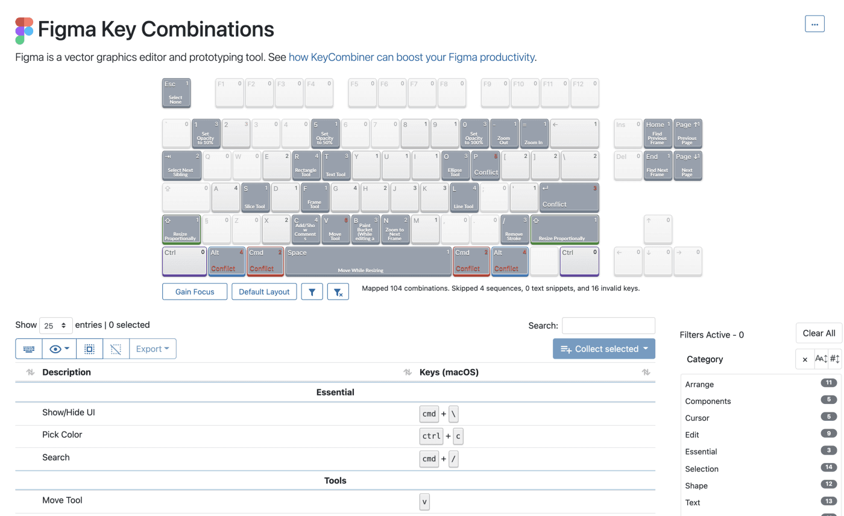The height and width of the screenshot is (516, 844).
Task: Toggle the right Ctrl modifier key
Action: tap(579, 261)
